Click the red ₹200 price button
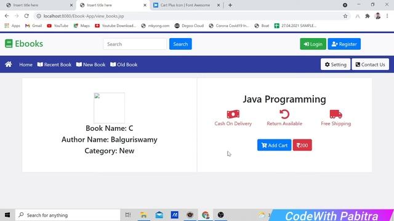The height and width of the screenshot is (221, 394). coord(302,145)
